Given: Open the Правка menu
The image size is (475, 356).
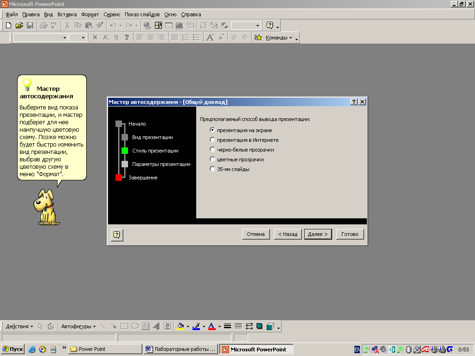Looking at the screenshot, I should coord(31,14).
